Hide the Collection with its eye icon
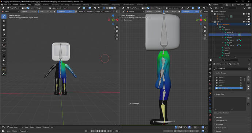Image resolution: width=252 pixels, height=133 pixels. pyautogui.click(x=247, y=14)
